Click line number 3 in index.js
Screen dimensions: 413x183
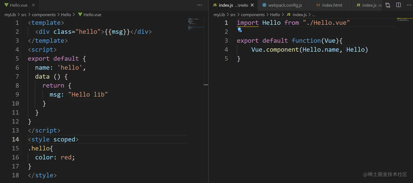[226, 41]
